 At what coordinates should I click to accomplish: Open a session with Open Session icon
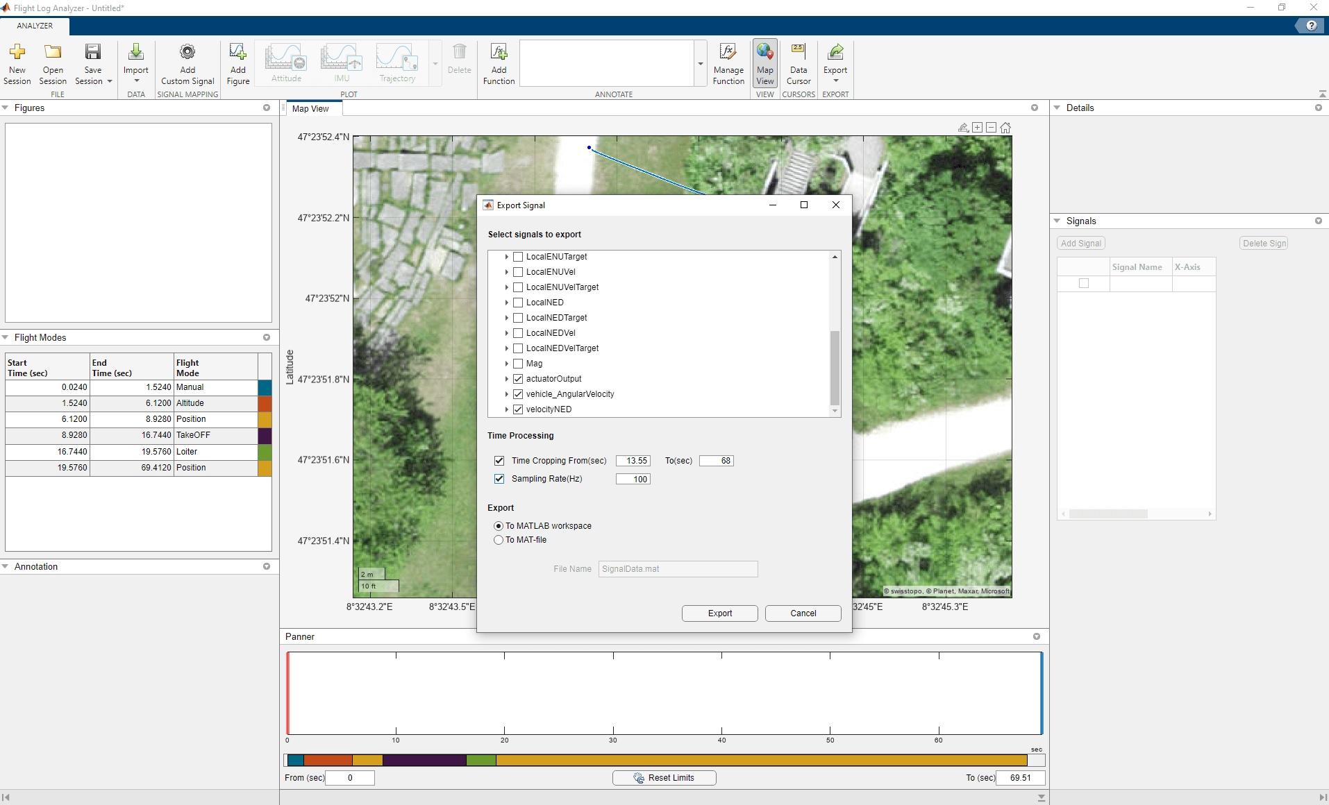(53, 53)
